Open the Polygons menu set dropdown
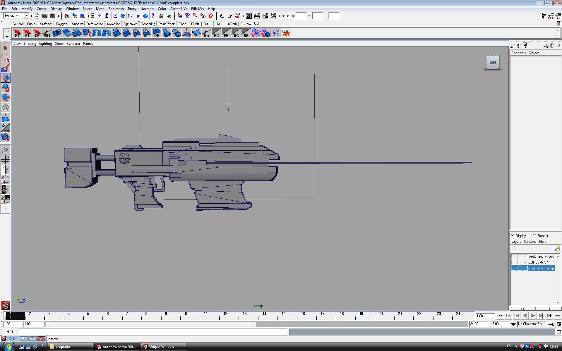The image size is (562, 351). pyautogui.click(x=26, y=16)
